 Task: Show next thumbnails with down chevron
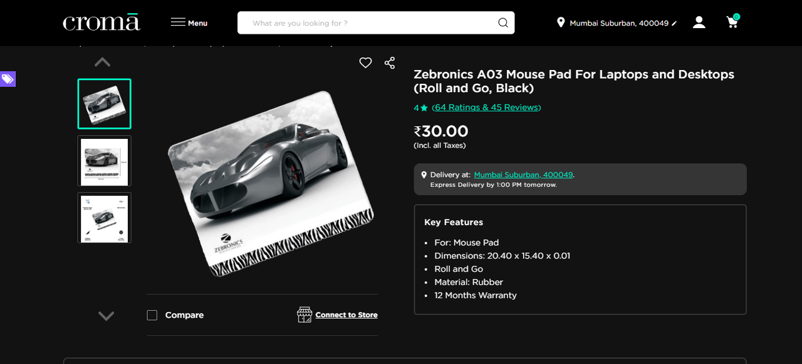[x=106, y=316]
